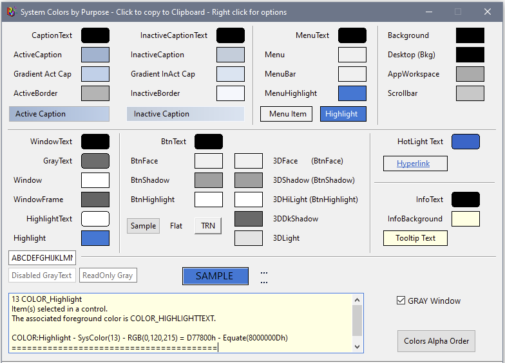Viewport: 505px width, 363px height.
Task: Toggle the GRAY Window checkbox
Action: coord(401,301)
